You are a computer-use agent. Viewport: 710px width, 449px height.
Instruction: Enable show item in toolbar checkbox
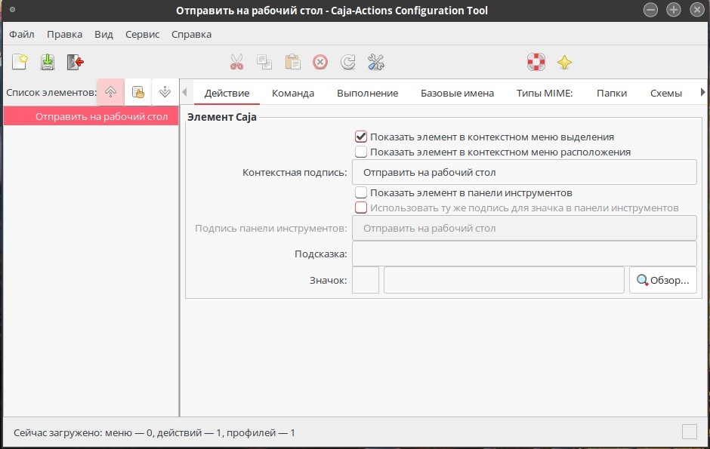coord(361,192)
